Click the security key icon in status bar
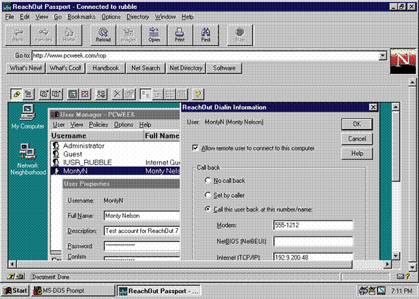The image size is (419, 299). 16,277
